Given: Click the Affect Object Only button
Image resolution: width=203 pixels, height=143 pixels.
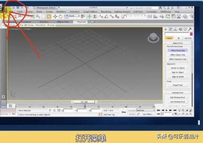Looking at the screenshot, I should tap(178, 55).
